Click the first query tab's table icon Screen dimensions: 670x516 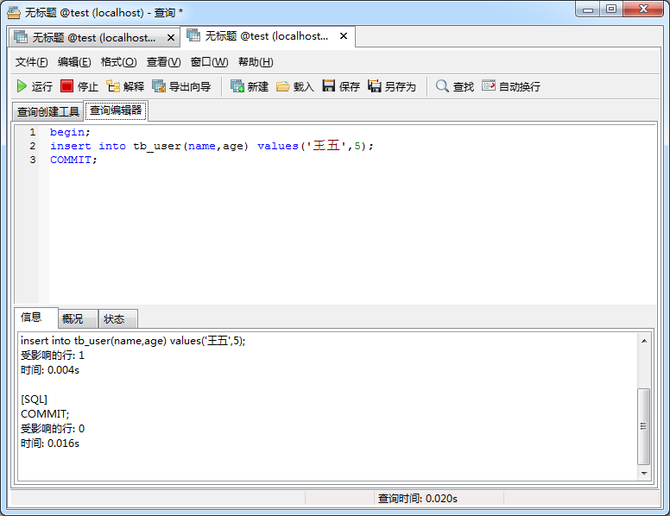pos(21,37)
